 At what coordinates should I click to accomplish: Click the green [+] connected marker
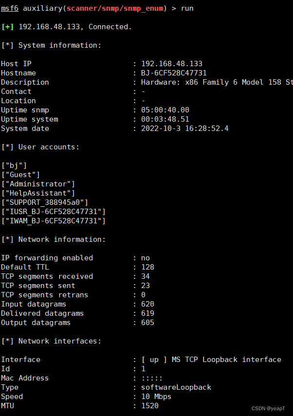point(7,27)
